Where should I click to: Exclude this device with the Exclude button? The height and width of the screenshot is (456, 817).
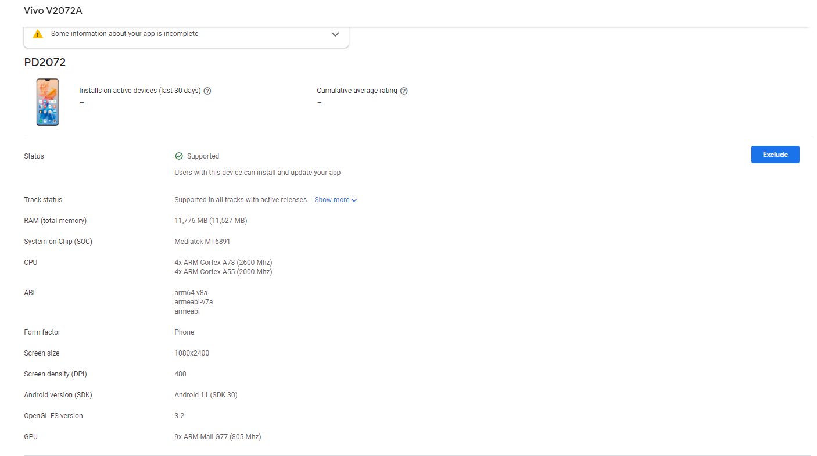775,155
